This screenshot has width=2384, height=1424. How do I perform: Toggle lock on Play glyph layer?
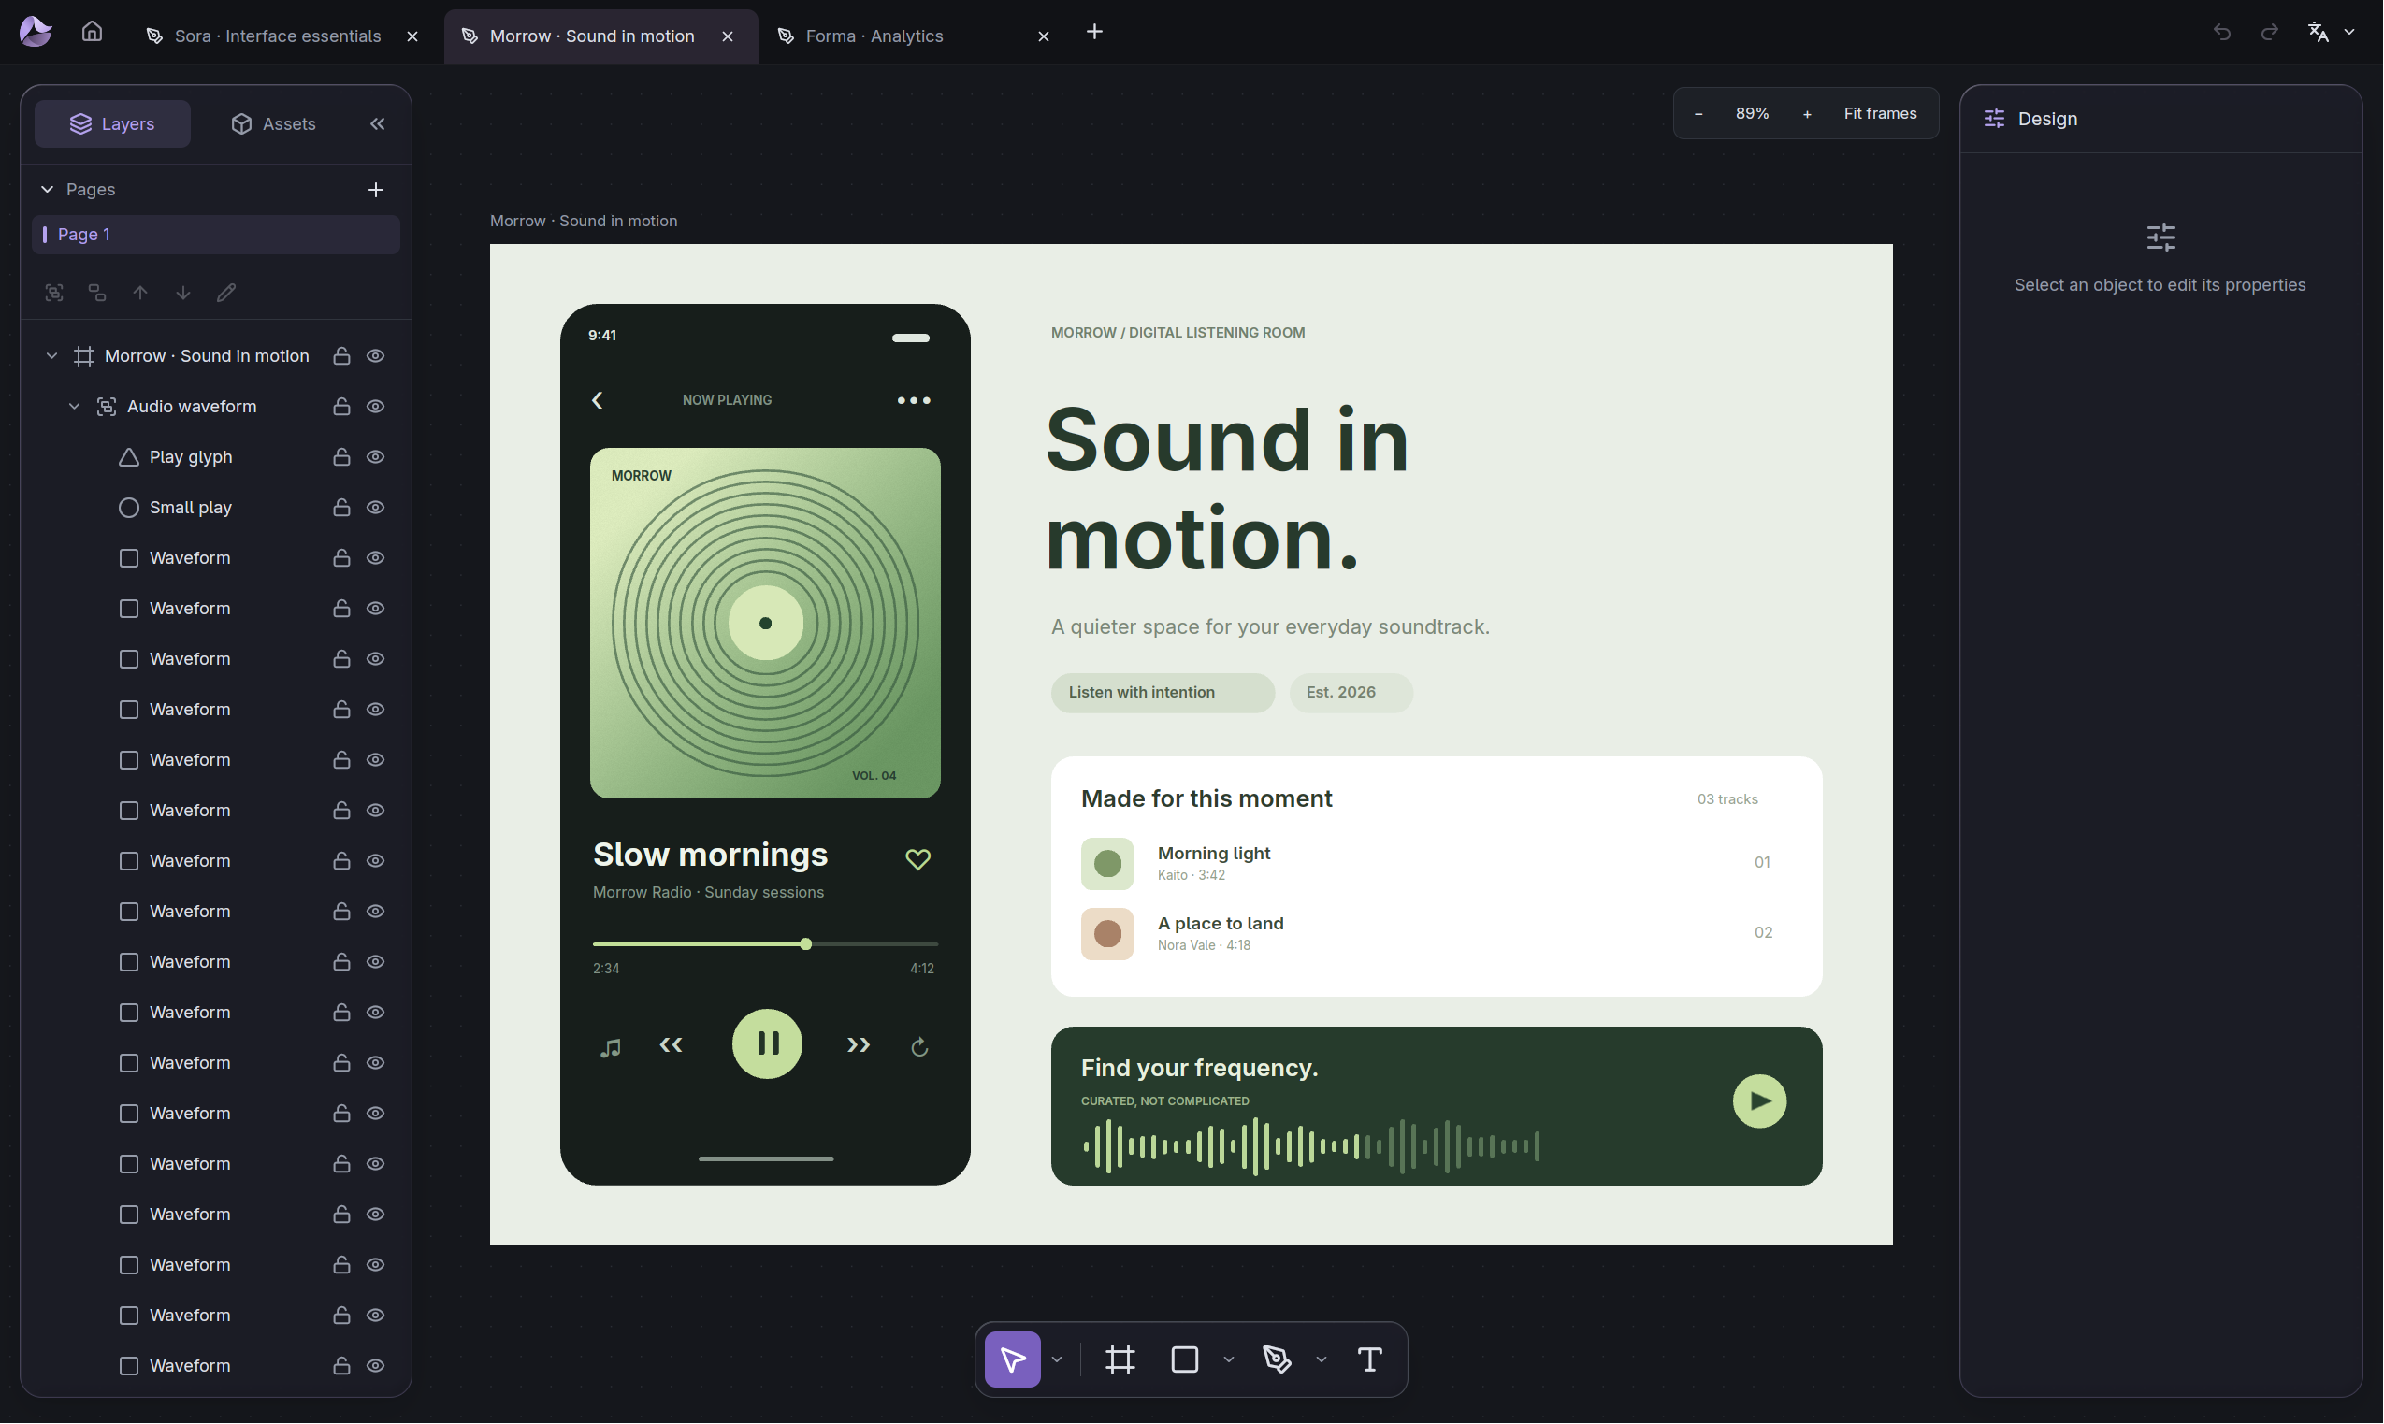coord(340,457)
